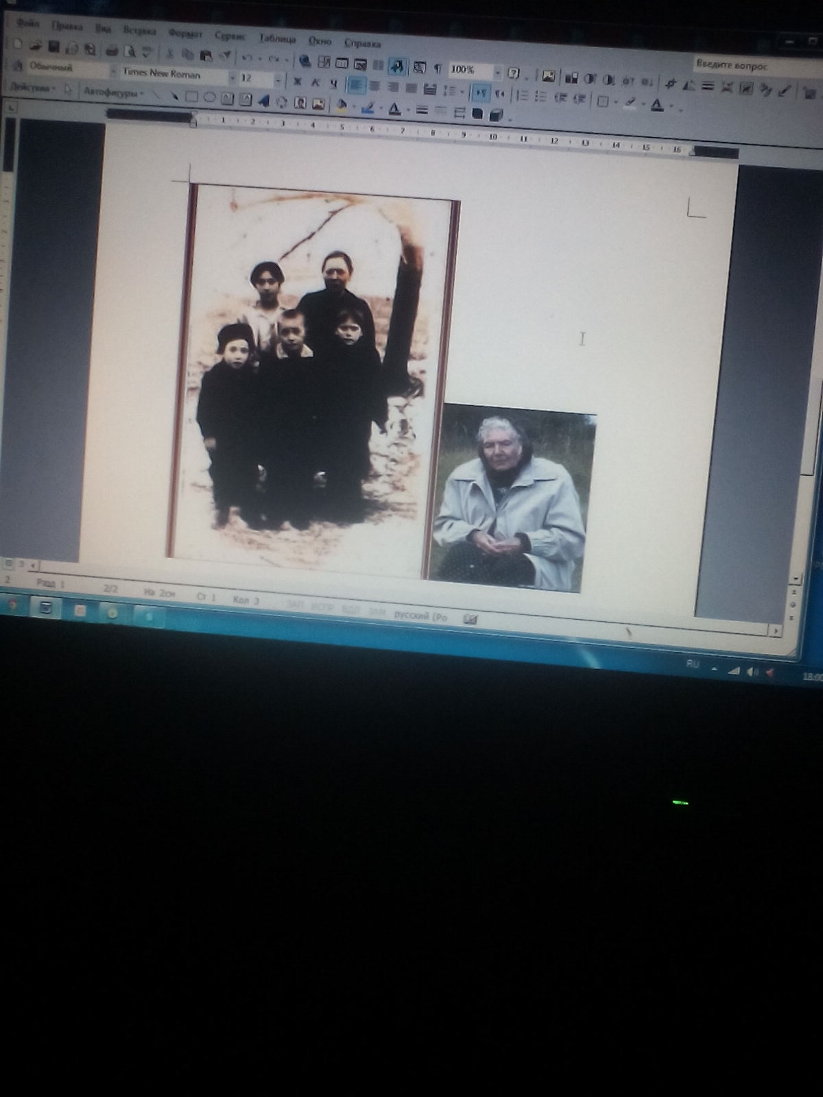
Task: Toggle Bold formatting (Ж)
Action: pyautogui.click(x=297, y=81)
